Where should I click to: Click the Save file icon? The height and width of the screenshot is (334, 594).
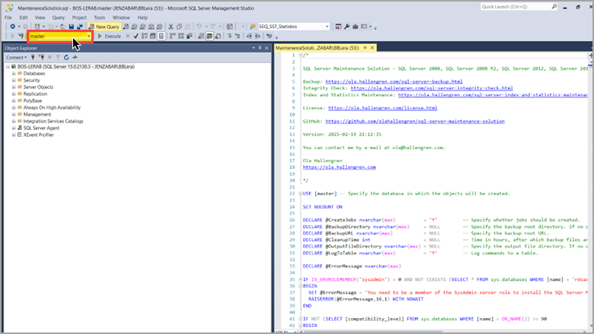(x=72, y=27)
